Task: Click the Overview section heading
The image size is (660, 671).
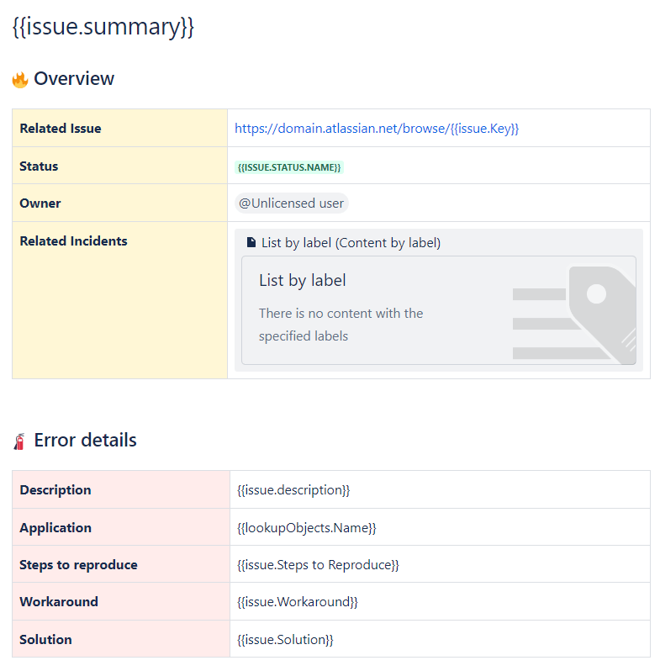Action: (x=74, y=79)
